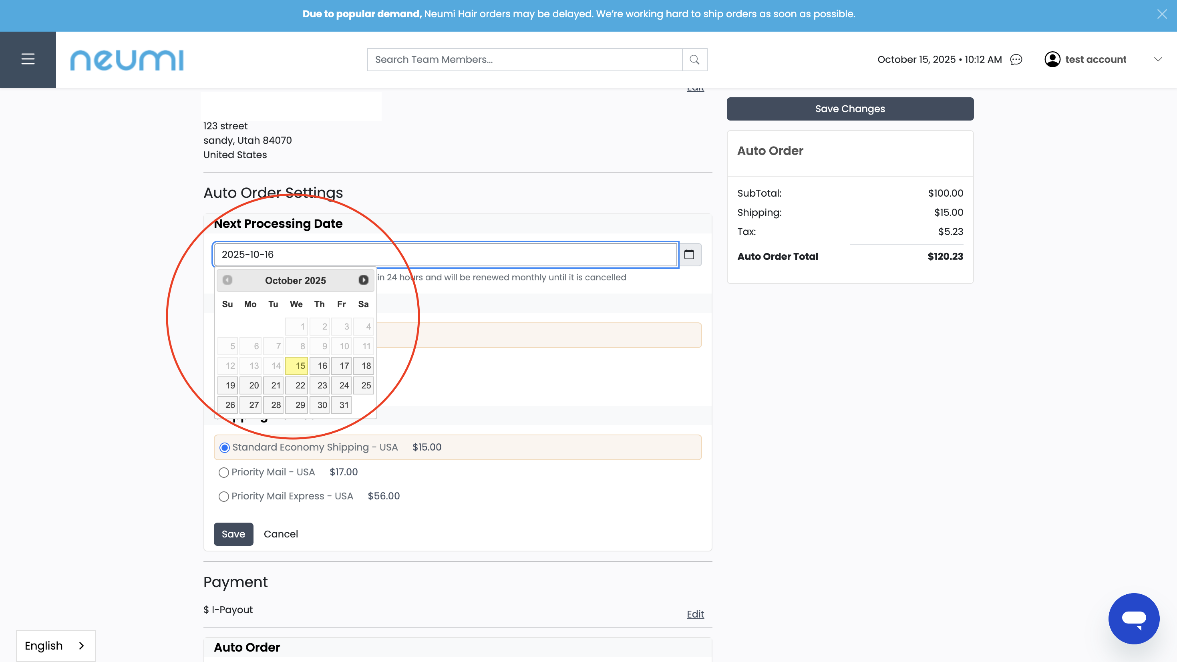
Task: Open the chat messages icon
Action: click(x=1016, y=59)
